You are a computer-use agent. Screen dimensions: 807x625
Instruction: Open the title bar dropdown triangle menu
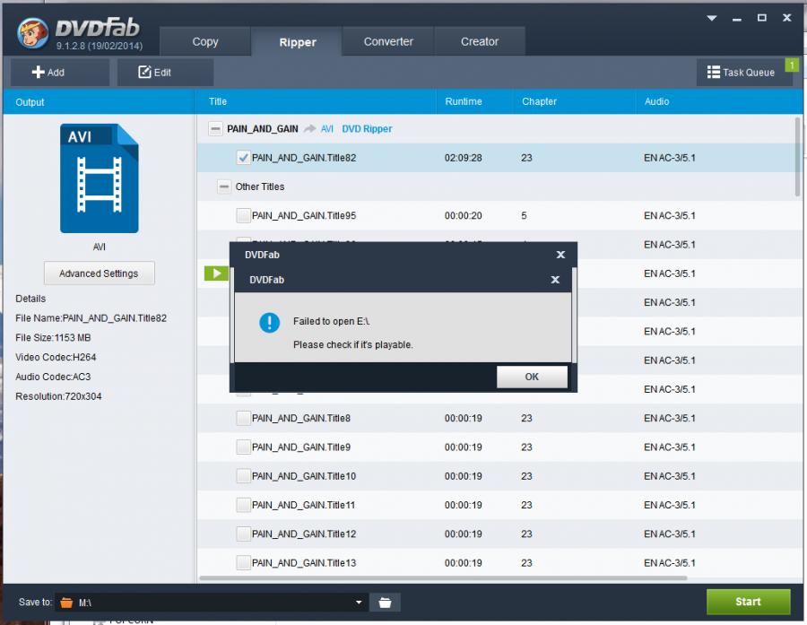[x=712, y=18]
